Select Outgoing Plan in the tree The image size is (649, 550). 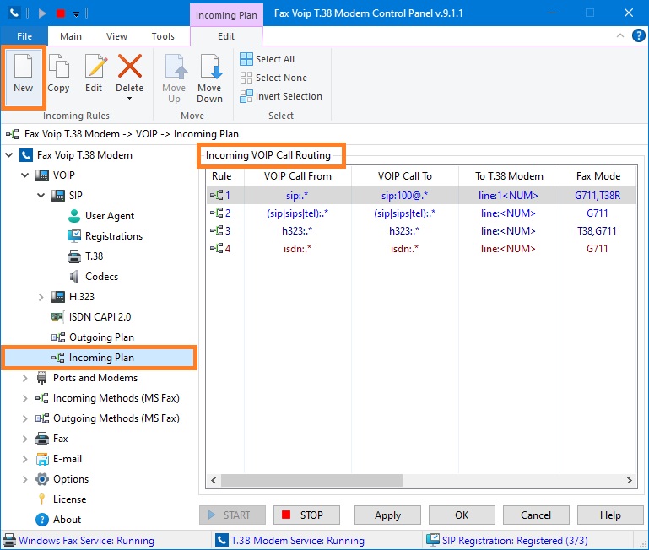coord(93,337)
